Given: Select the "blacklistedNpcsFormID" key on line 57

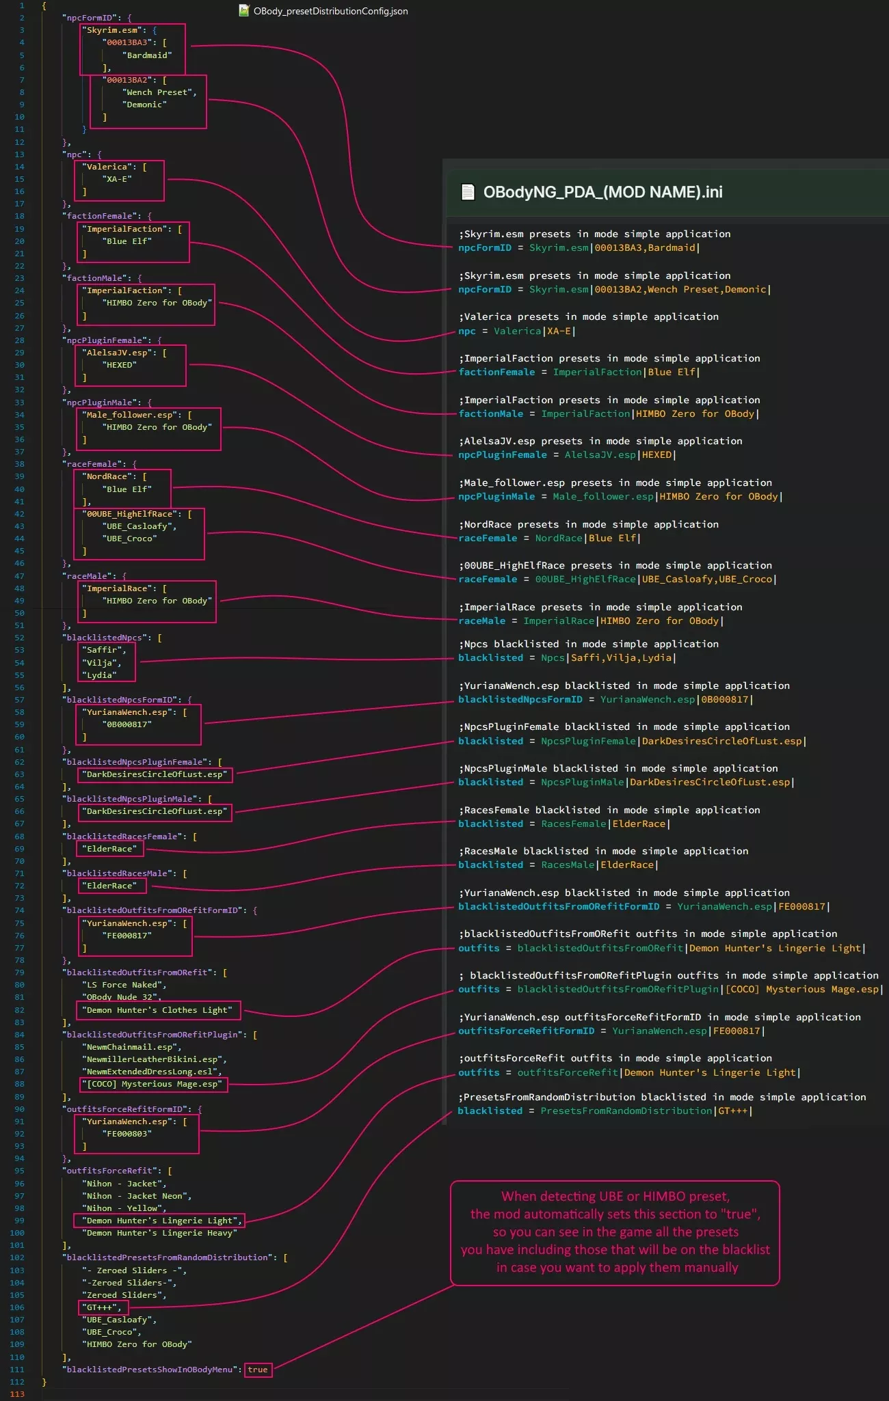Looking at the screenshot, I should tap(120, 700).
